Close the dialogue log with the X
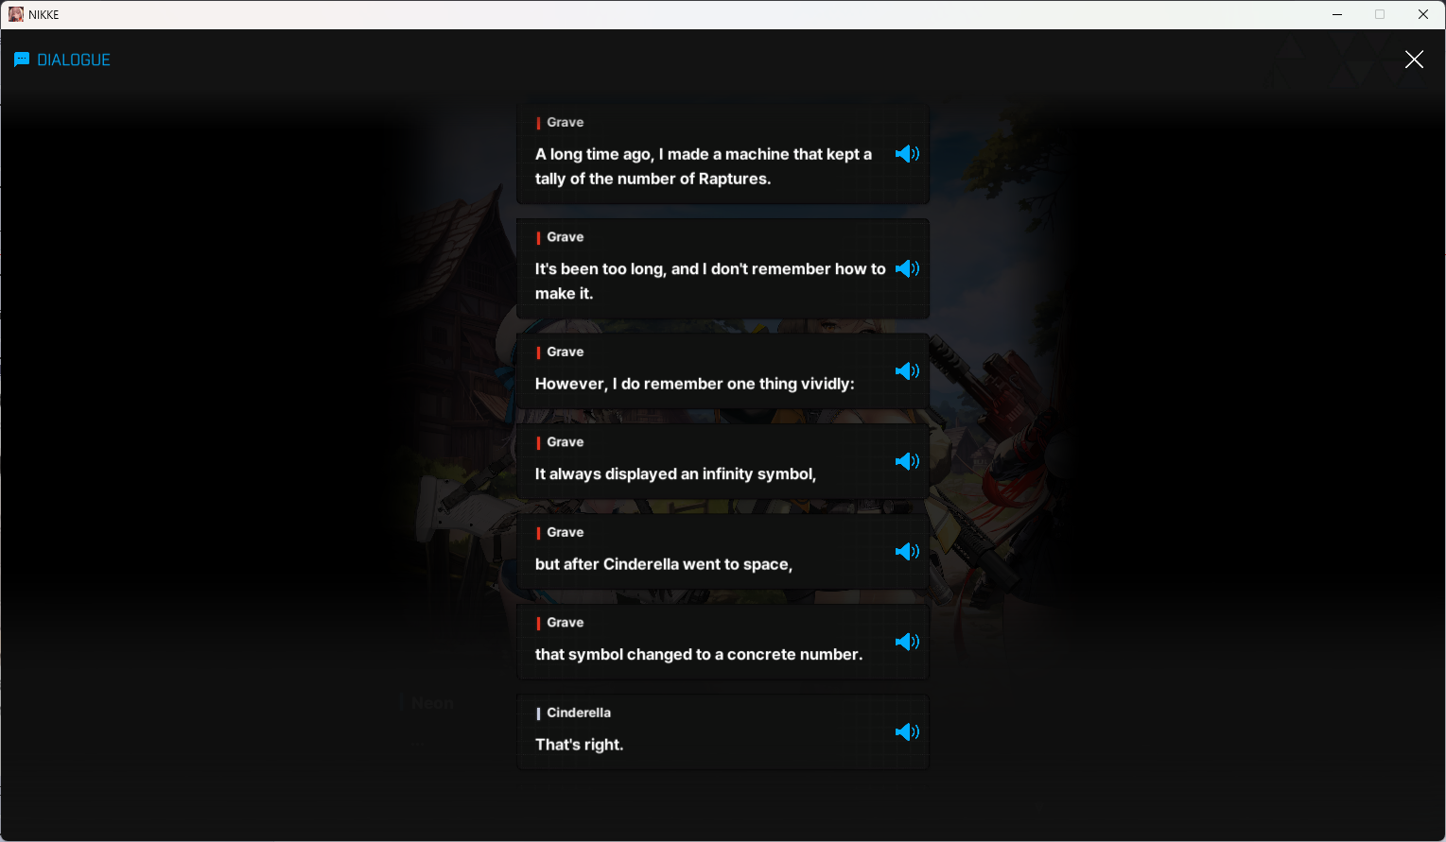Viewport: 1446px width, 842px height. [x=1414, y=60]
